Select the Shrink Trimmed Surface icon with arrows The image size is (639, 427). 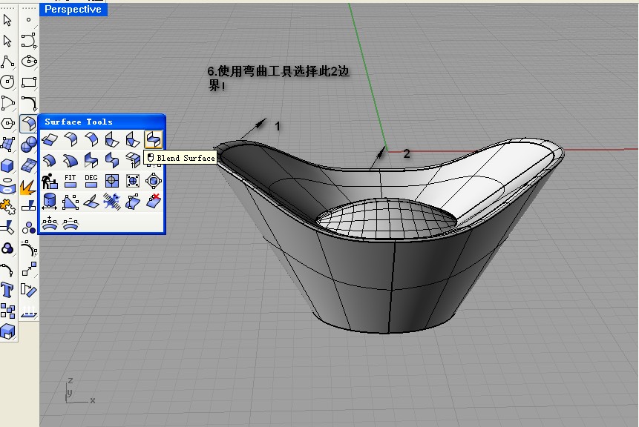[133, 181]
